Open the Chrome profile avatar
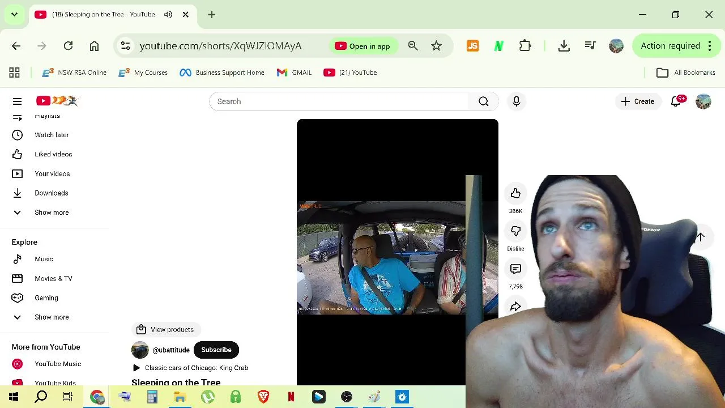The height and width of the screenshot is (408, 725). (x=616, y=46)
